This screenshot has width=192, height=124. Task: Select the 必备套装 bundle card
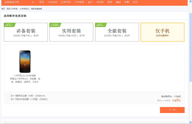26,32
